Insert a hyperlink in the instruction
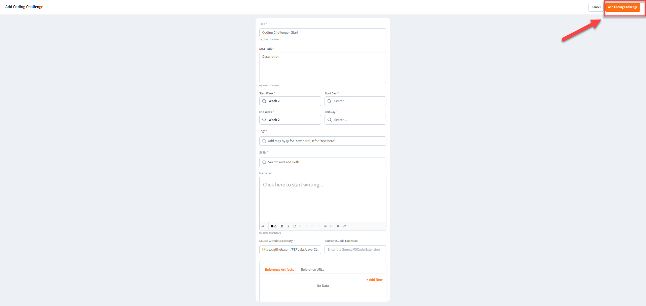 tap(338, 226)
